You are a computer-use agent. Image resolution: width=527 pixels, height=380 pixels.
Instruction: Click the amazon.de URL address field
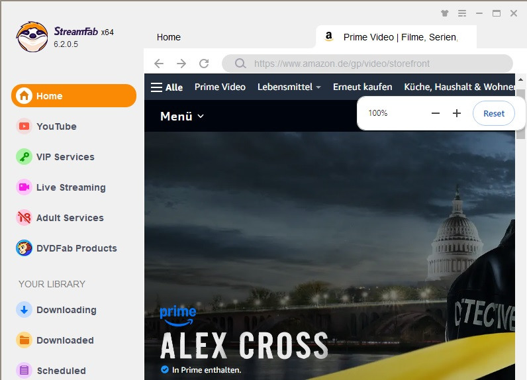pos(367,63)
